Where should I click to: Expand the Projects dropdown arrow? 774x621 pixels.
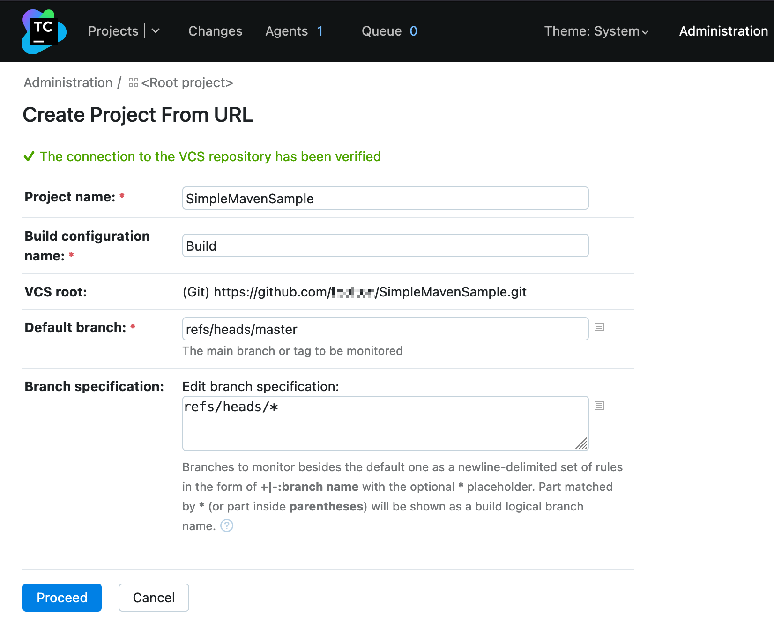point(156,31)
